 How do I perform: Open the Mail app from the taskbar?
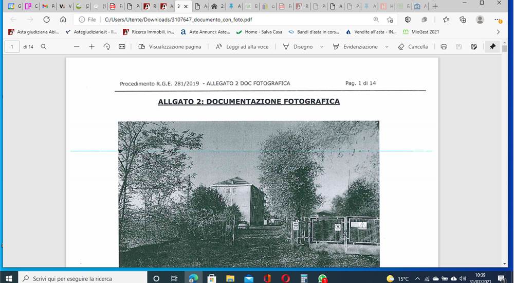coord(249,278)
